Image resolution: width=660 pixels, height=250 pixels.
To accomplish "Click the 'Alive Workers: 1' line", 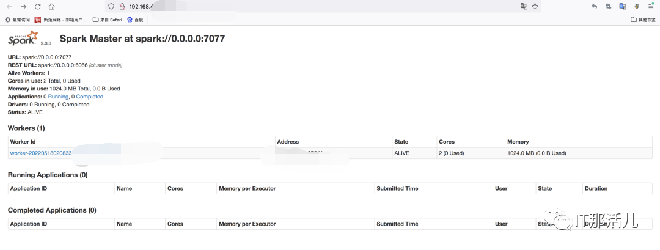I will point(29,73).
